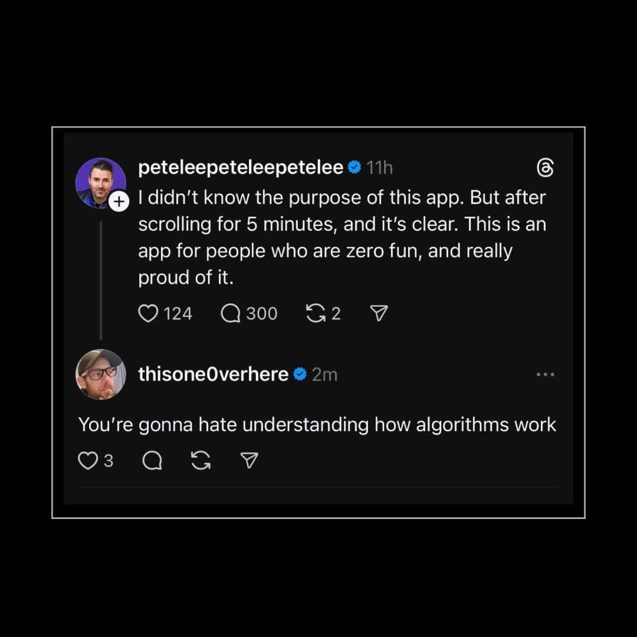This screenshot has height=637, width=637.
Task: Open the peteleepeteleepetelee username link
Action: (241, 168)
